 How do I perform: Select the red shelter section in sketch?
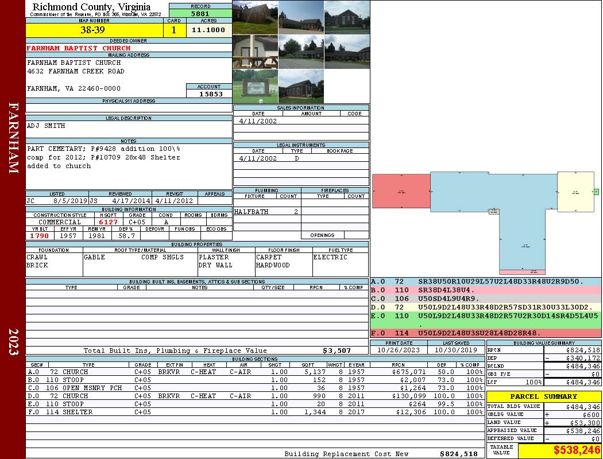point(401,191)
